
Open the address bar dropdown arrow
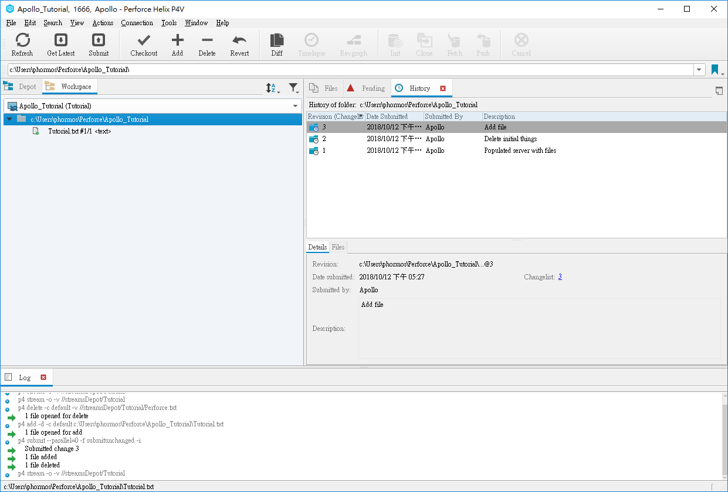click(699, 69)
